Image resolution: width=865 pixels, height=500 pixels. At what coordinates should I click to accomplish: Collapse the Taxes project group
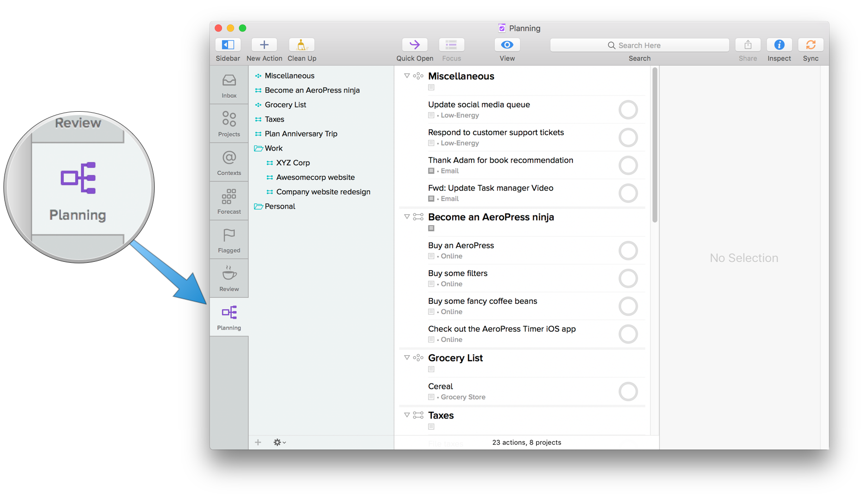(x=407, y=416)
